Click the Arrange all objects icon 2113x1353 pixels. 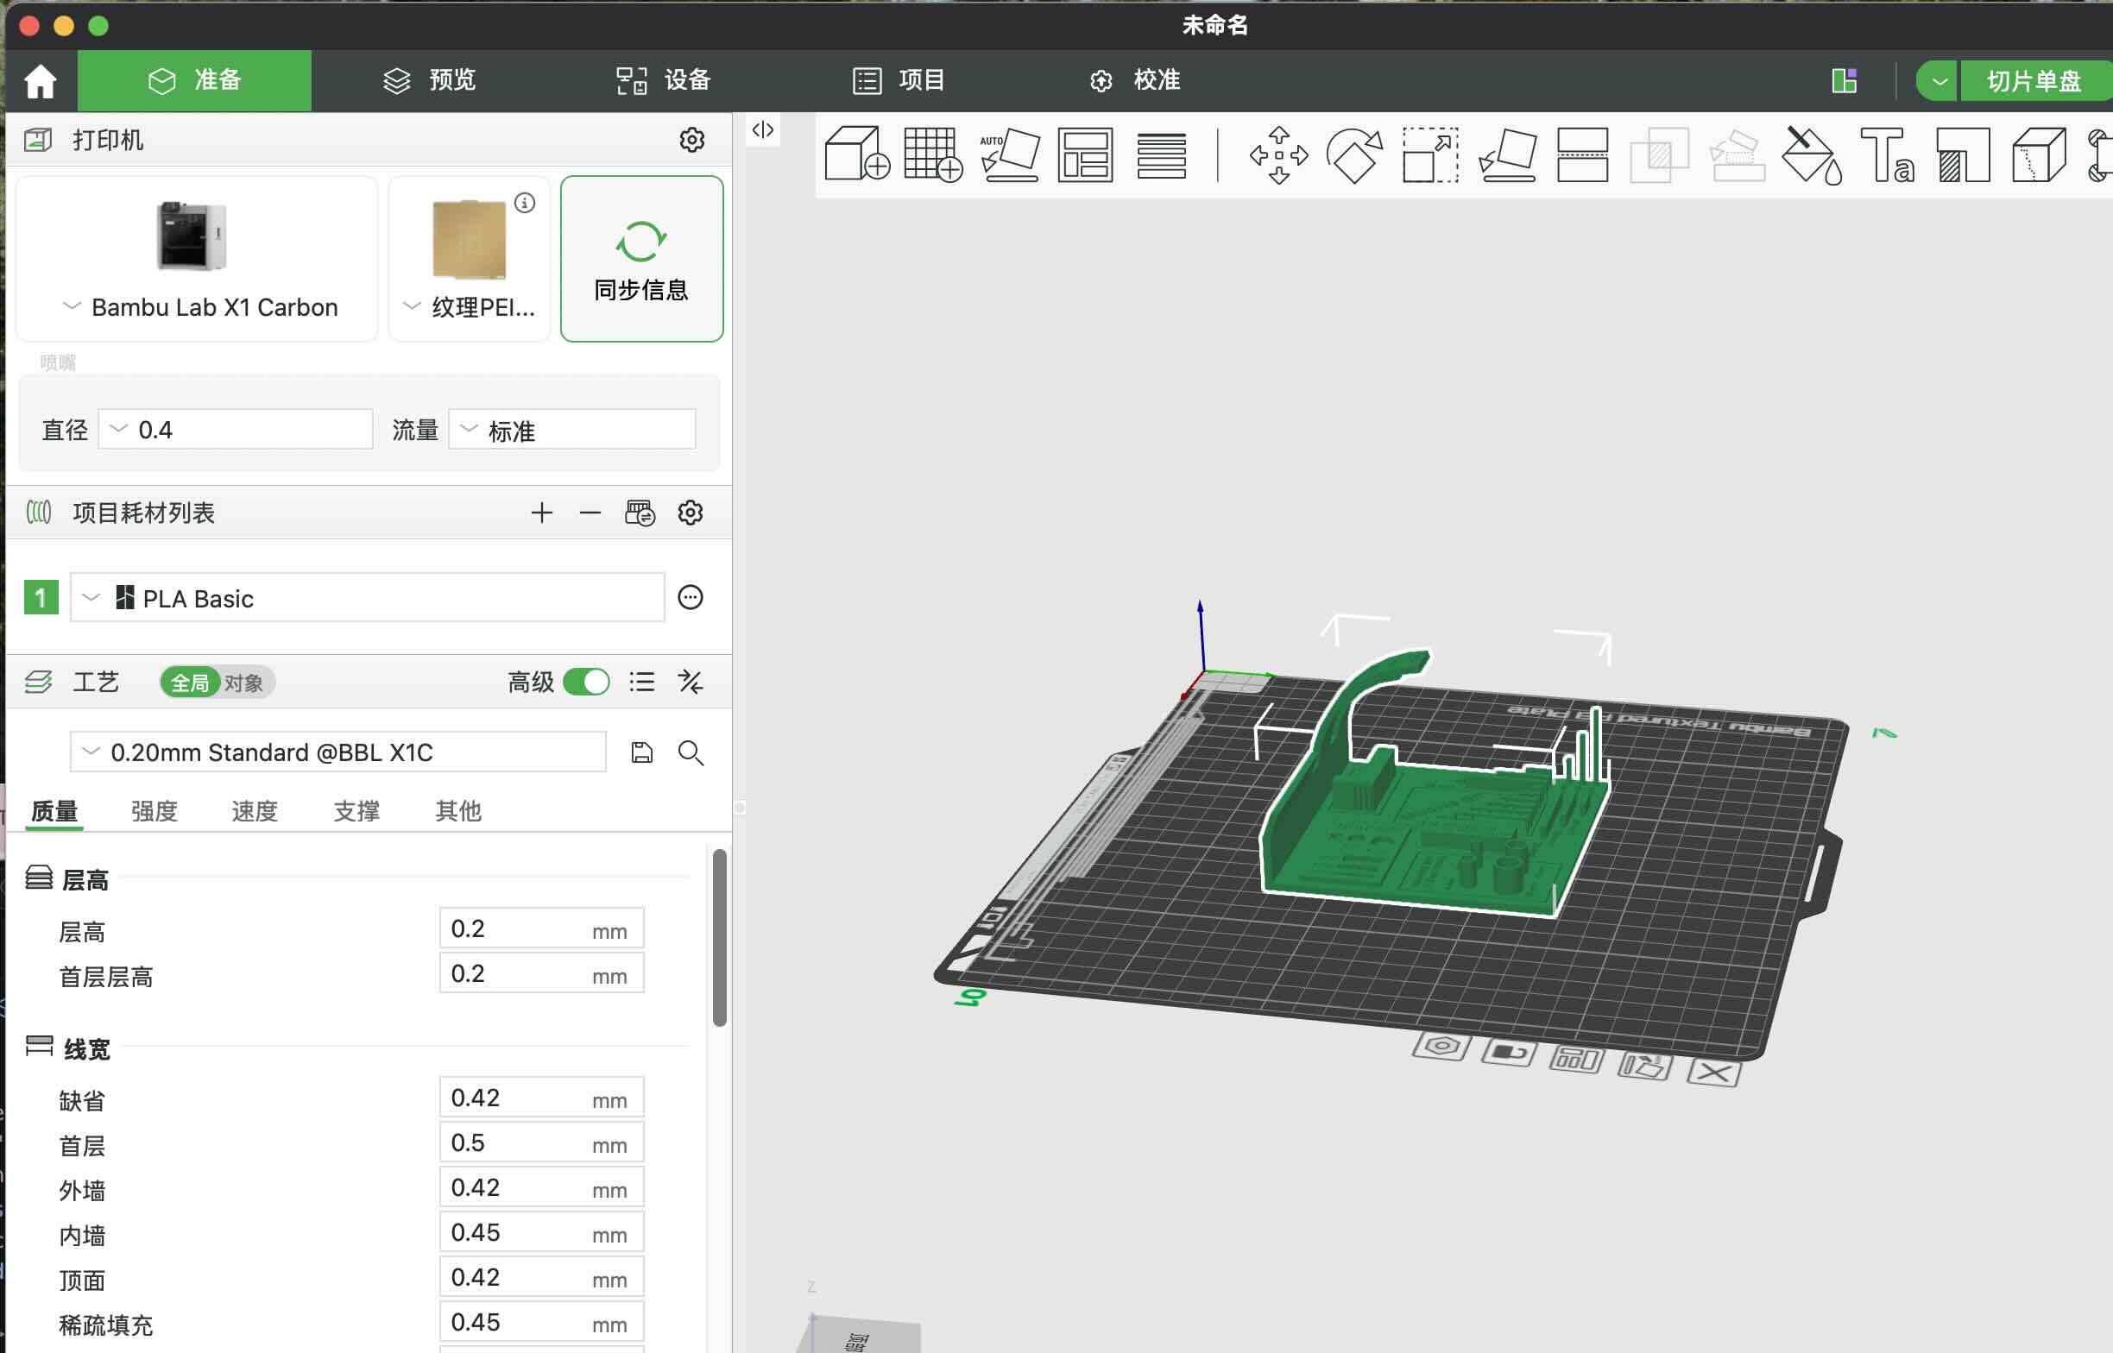pos(1085,155)
